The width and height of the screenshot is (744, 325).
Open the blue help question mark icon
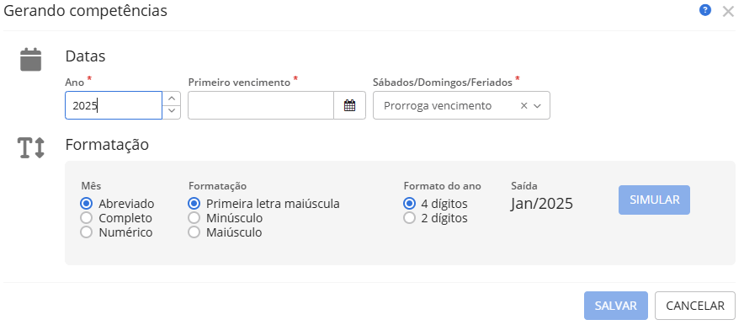click(x=705, y=10)
